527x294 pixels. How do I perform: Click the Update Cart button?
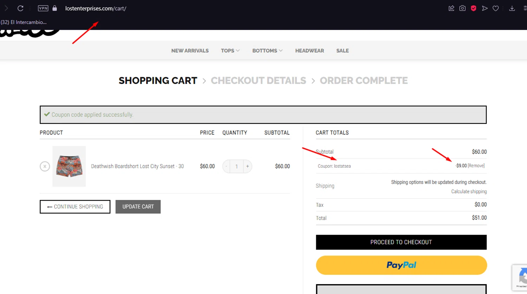click(x=138, y=207)
